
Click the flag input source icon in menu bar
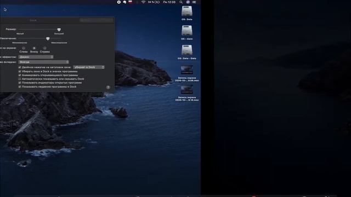coord(130,2)
